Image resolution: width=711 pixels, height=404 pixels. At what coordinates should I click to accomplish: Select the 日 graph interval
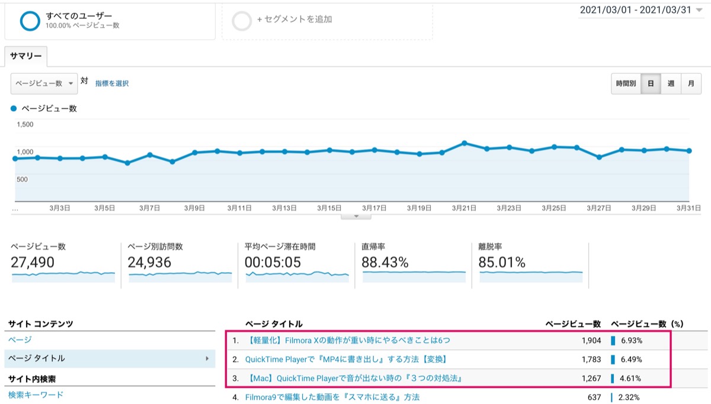click(651, 83)
